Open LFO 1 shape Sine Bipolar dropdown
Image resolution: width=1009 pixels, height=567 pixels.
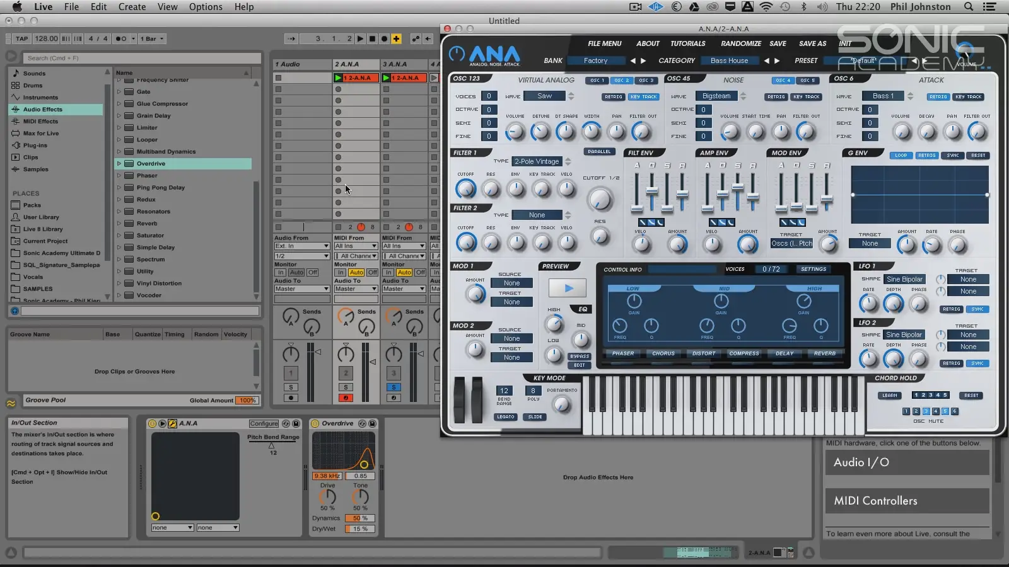coord(904,279)
